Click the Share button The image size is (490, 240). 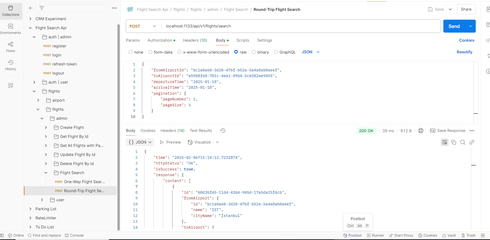[x=466, y=9]
